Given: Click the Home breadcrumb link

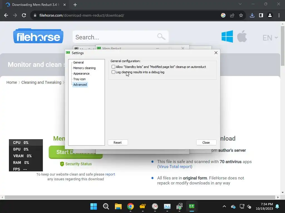Looking at the screenshot, I should click(12, 82).
